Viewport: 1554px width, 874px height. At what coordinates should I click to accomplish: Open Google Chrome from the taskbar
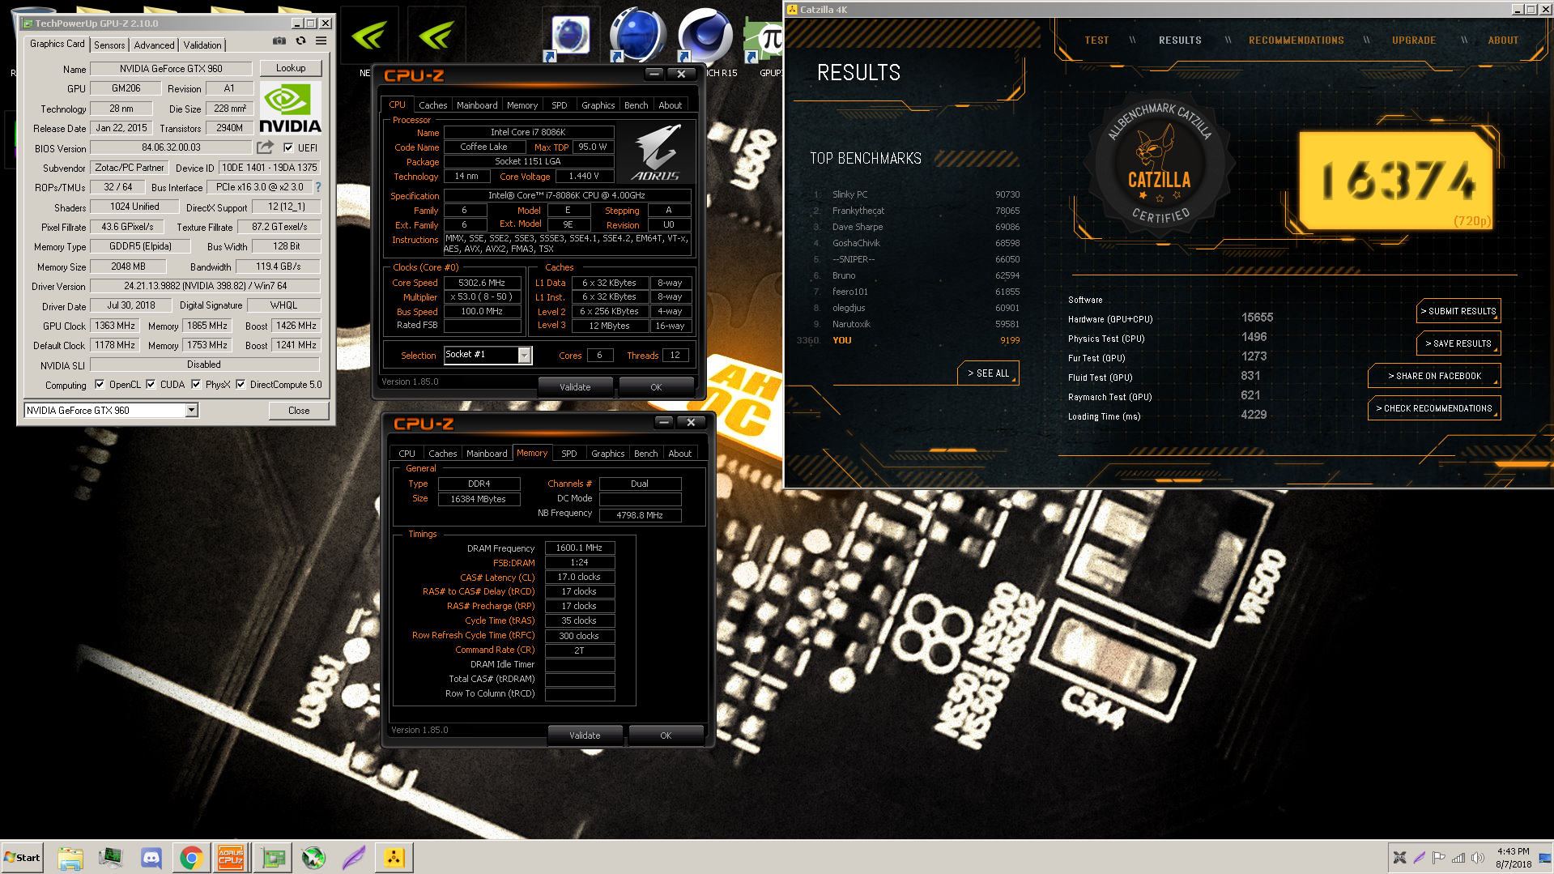click(x=192, y=858)
